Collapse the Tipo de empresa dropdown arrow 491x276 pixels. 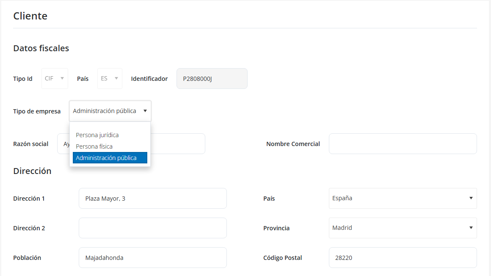tap(145, 111)
